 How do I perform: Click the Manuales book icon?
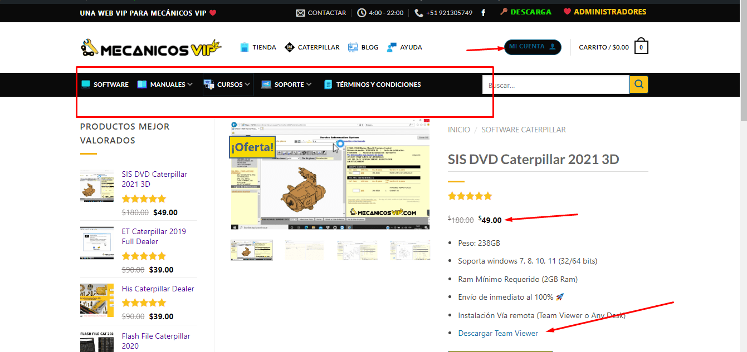[142, 85]
